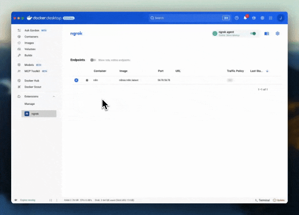Select Volumes in the sidebar

pos(30,49)
